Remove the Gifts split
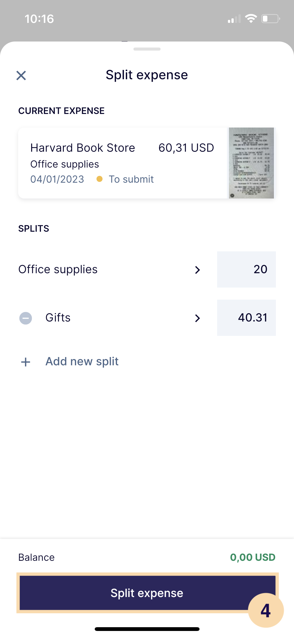Screen dimensions: 294x637 pos(26,318)
